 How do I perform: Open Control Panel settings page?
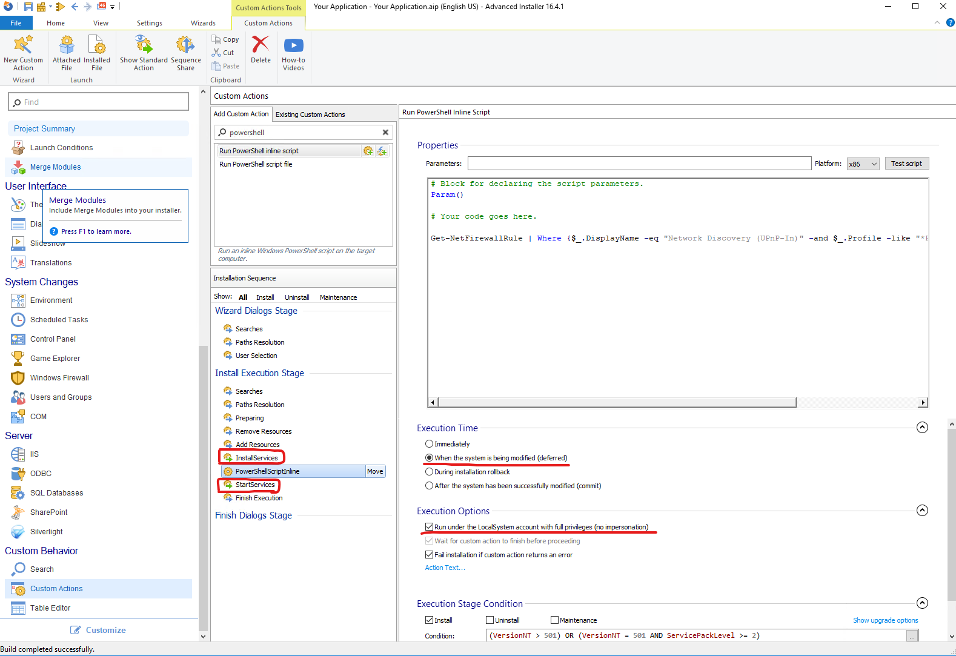[x=53, y=339]
